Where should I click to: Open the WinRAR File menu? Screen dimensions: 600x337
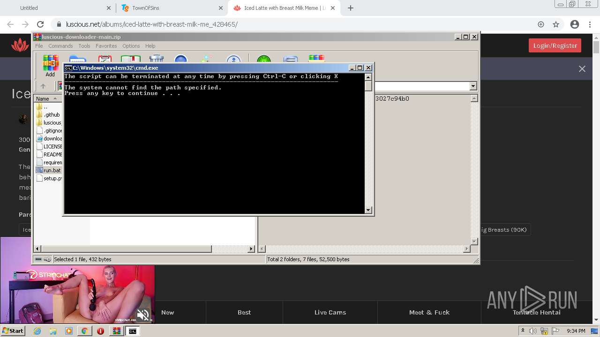(x=39, y=46)
